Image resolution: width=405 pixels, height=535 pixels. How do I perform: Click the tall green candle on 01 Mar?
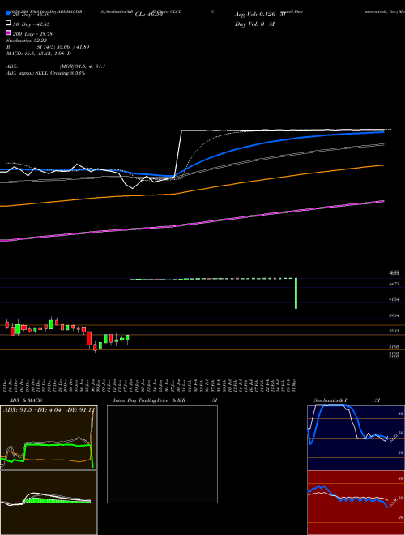pos(296,293)
